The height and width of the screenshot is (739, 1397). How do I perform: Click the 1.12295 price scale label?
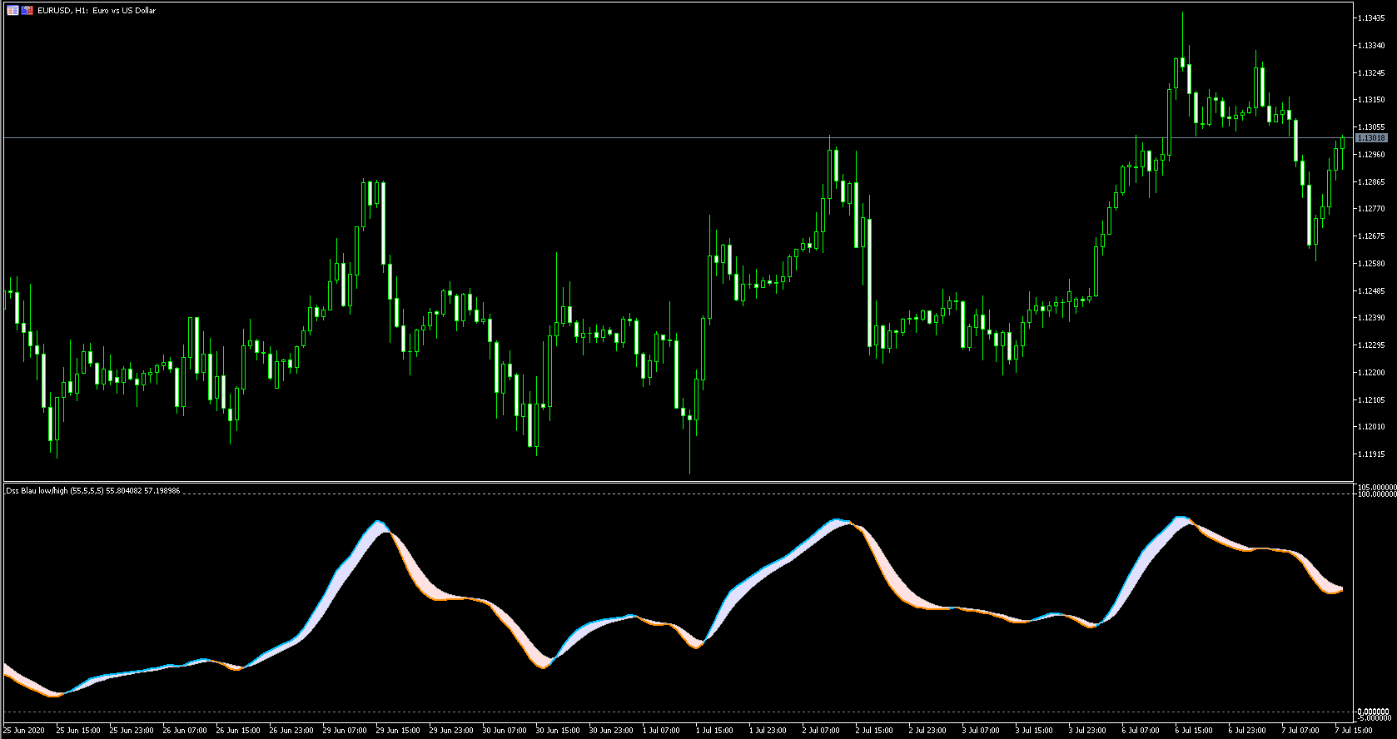click(1371, 345)
